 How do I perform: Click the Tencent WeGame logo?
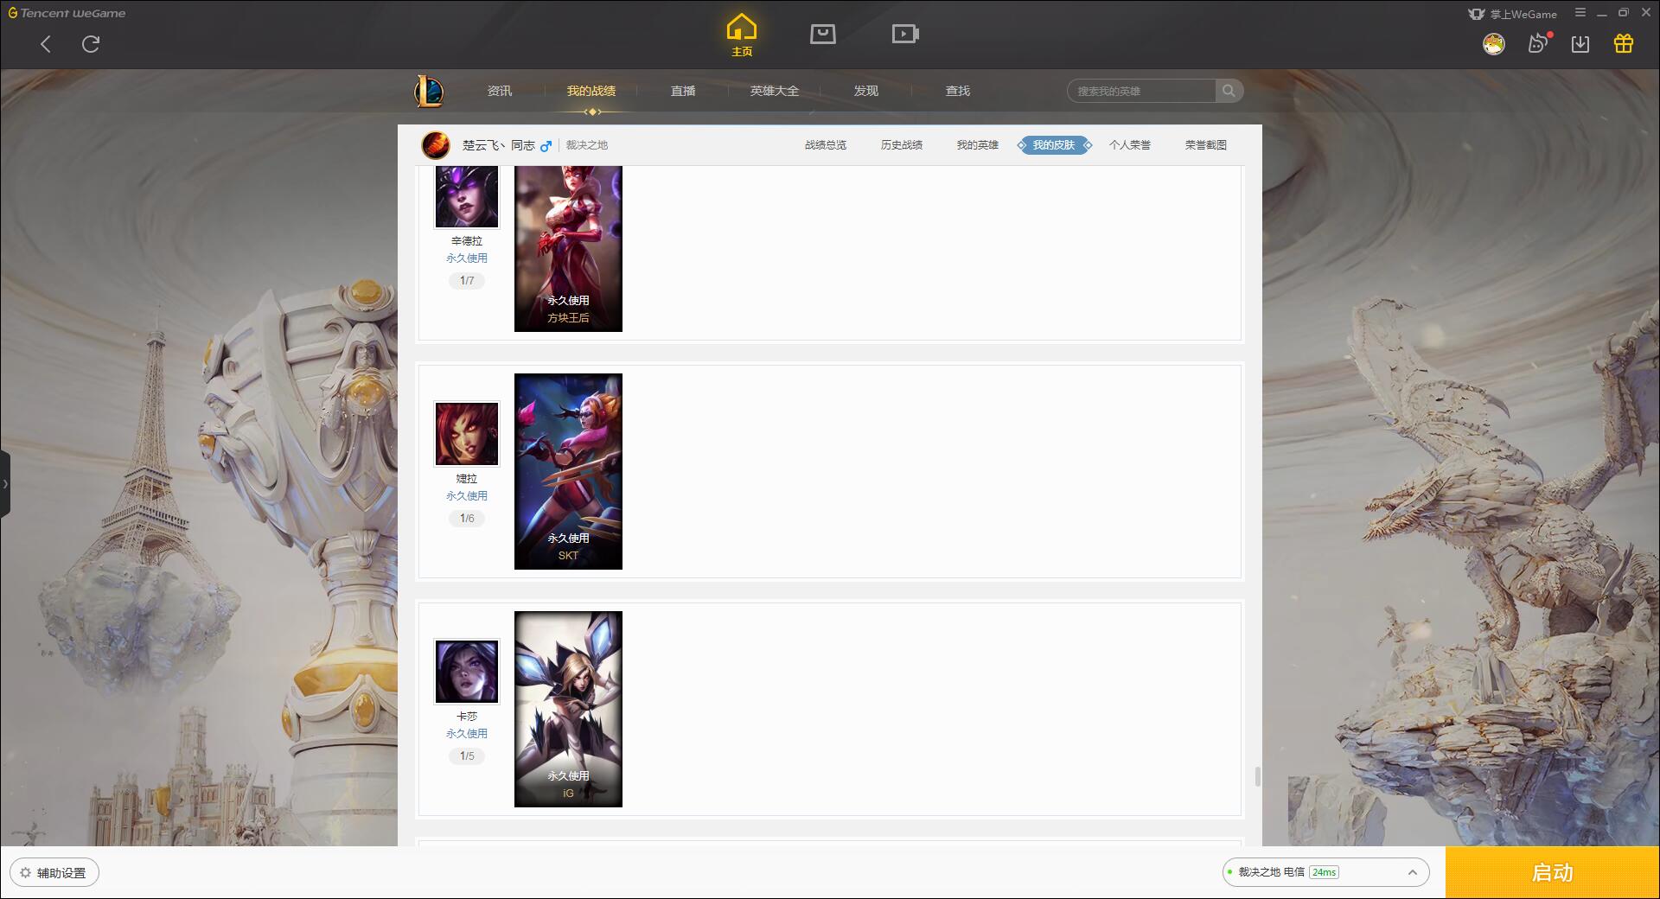pyautogui.click(x=67, y=13)
